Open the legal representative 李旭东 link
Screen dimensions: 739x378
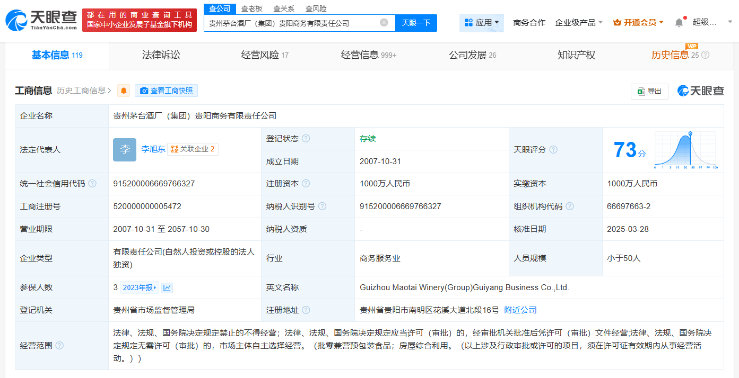tap(153, 149)
